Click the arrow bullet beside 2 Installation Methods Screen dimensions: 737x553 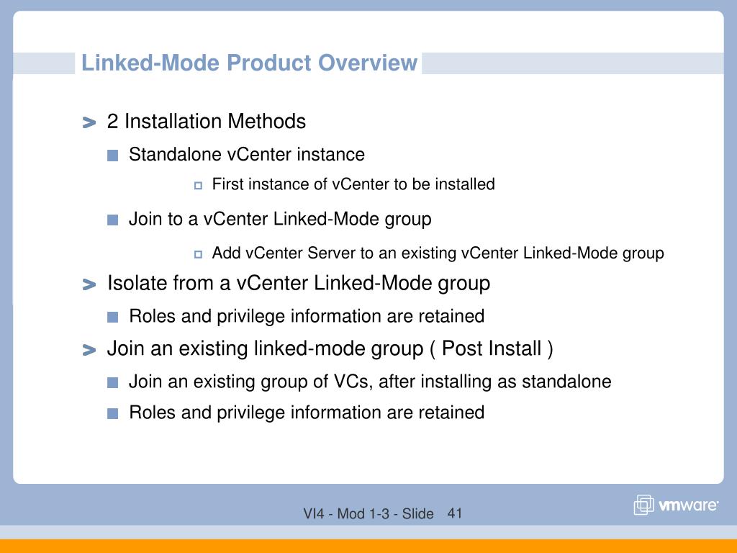[89, 122]
